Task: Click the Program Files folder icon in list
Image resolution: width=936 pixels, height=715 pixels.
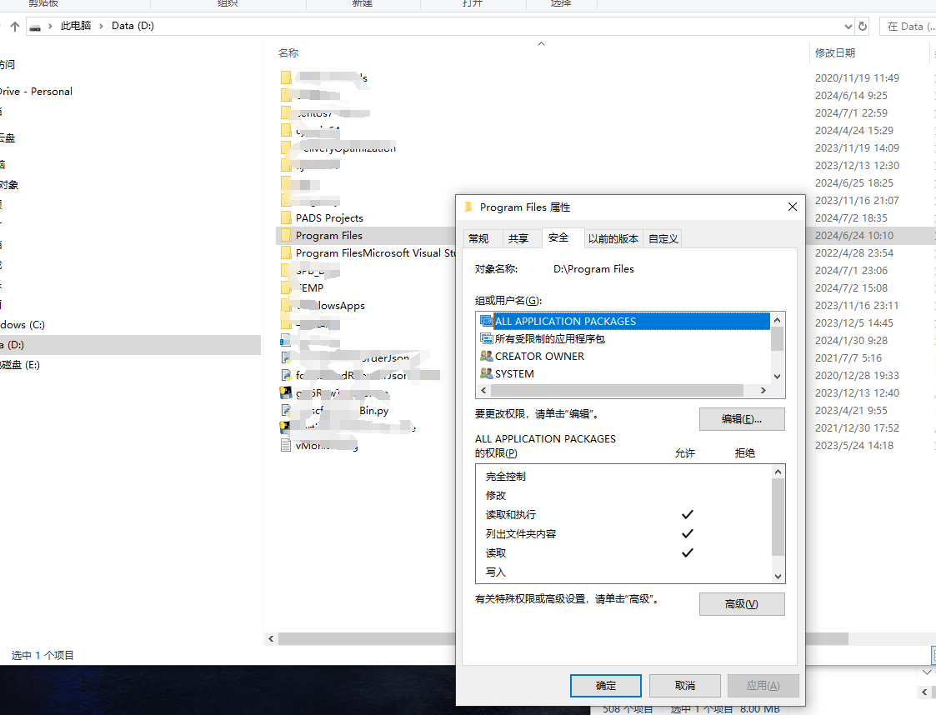Action: [x=286, y=235]
